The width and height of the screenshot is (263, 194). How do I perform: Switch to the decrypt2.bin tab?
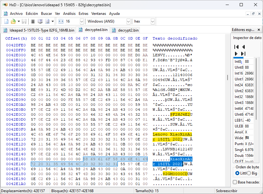125,30
